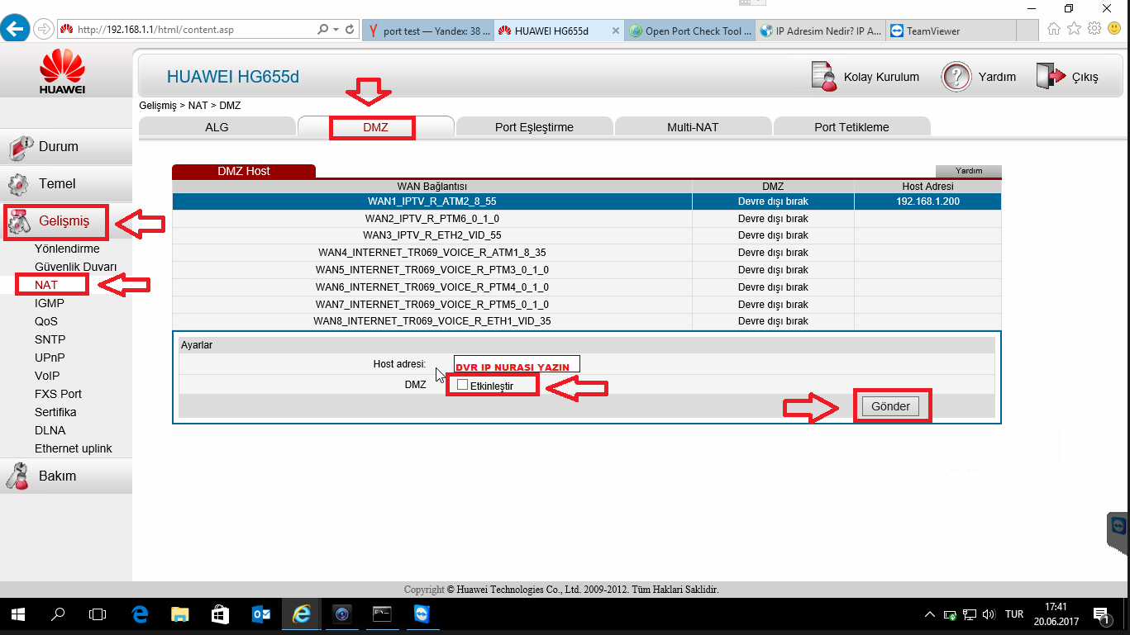The height and width of the screenshot is (635, 1130).
Task: Click the Gönder submit button
Action: tap(890, 406)
